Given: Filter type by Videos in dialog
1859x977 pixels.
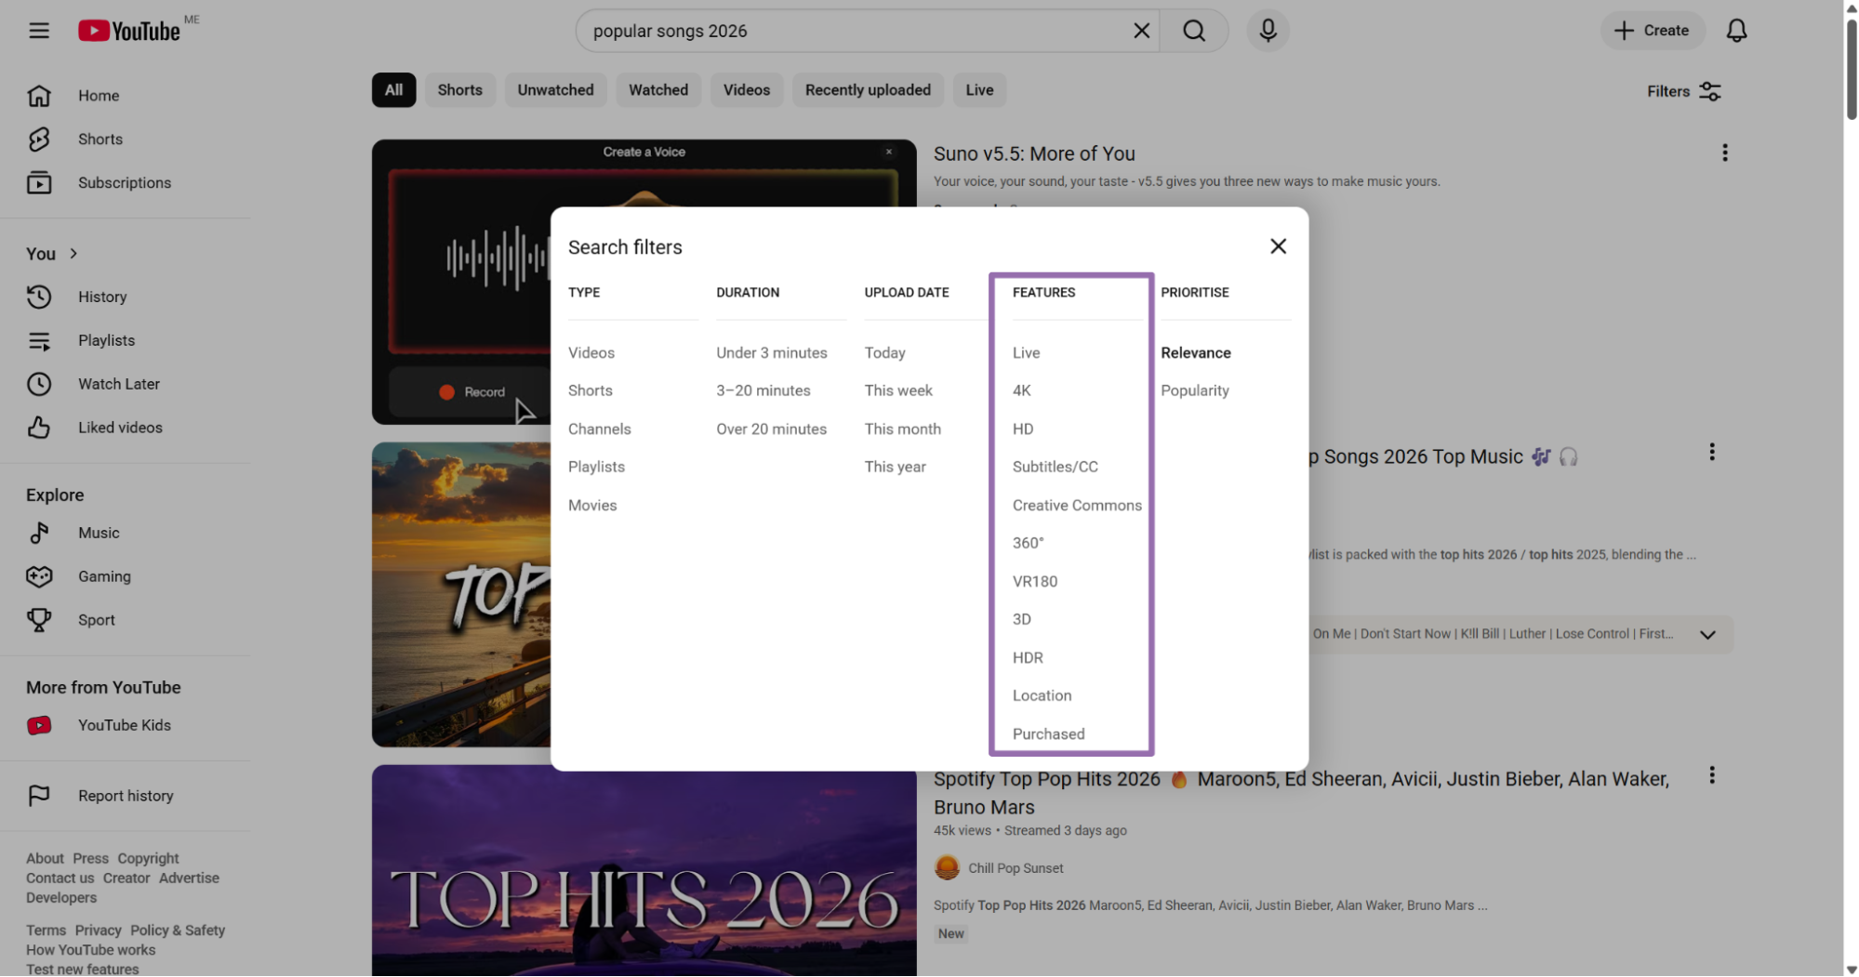Looking at the screenshot, I should pyautogui.click(x=591, y=353).
